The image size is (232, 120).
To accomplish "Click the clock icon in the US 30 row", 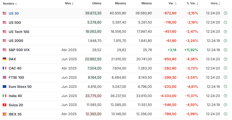I will [x=225, y=13].
